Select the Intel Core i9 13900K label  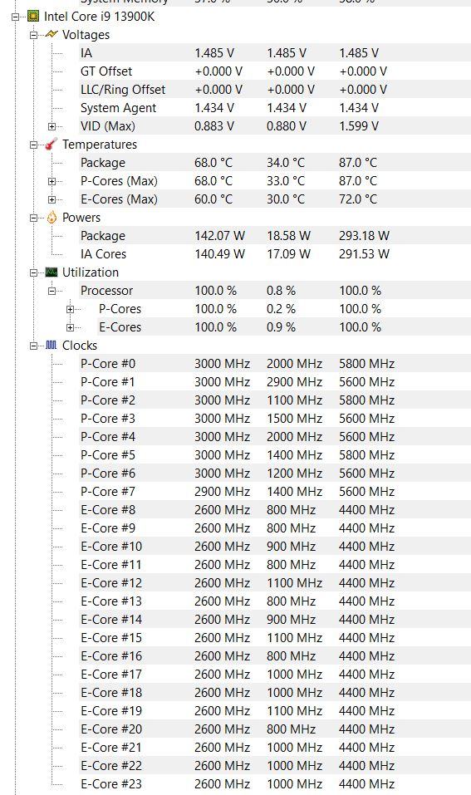100,17
